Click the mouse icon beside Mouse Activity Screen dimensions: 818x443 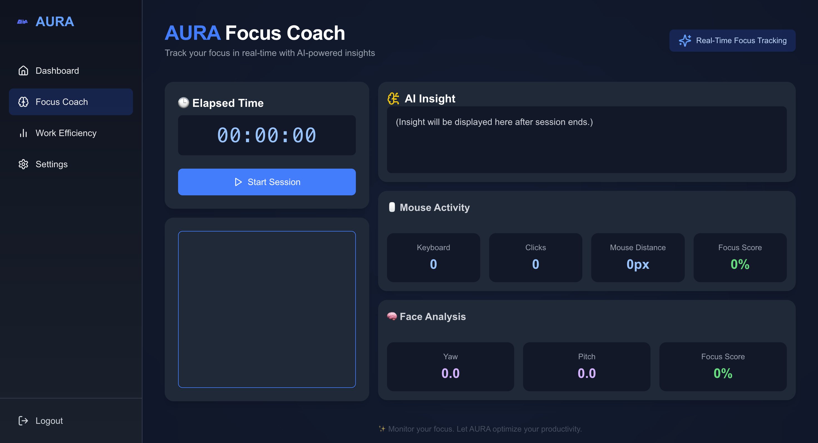392,207
